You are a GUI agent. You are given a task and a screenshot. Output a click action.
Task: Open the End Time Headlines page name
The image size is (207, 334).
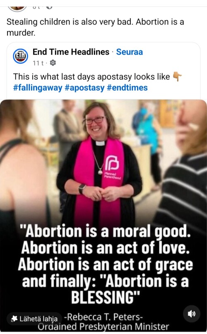(x=71, y=52)
